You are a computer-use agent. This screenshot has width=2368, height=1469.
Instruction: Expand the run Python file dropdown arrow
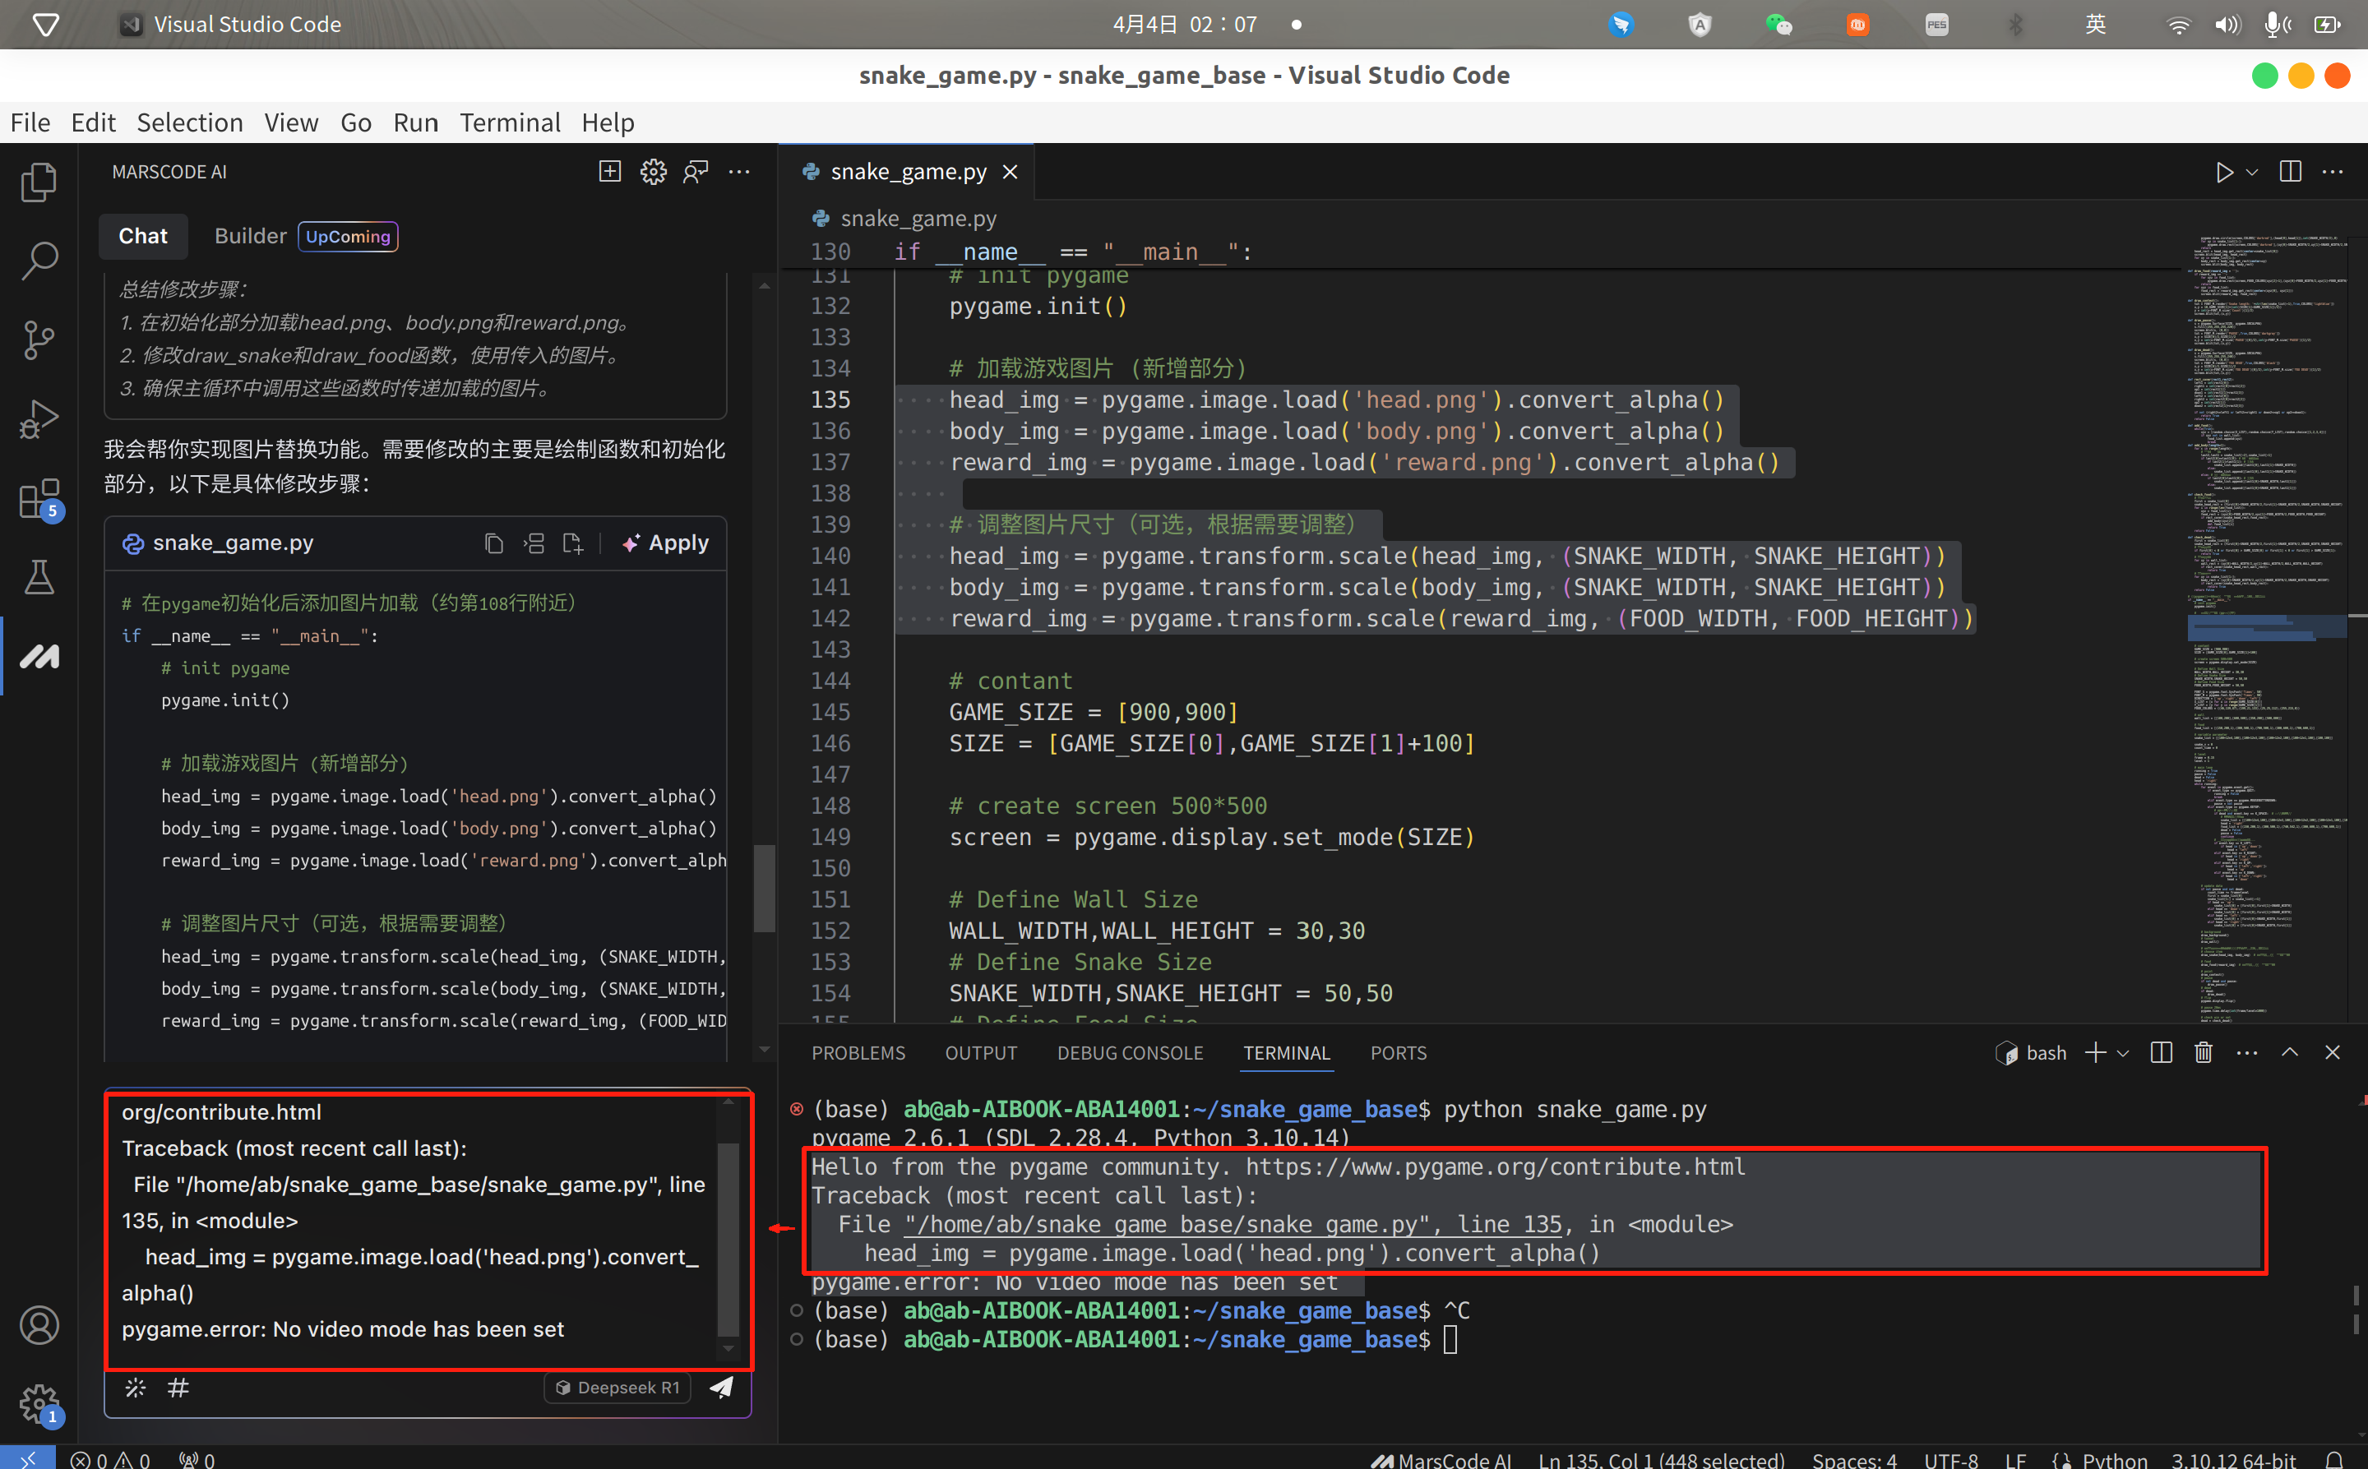pos(2252,173)
